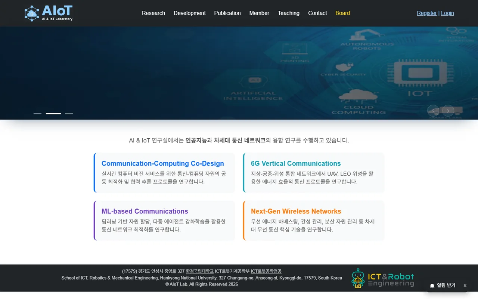Image resolution: width=478 pixels, height=299 pixels.
Task: Advance to the next carousel slide
Action: click(448, 111)
